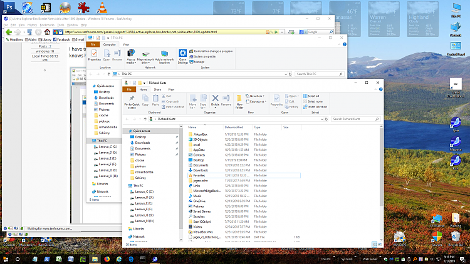Click Invert selection in the ribbon
This screenshot has height=264, width=470.
[x=315, y=107]
